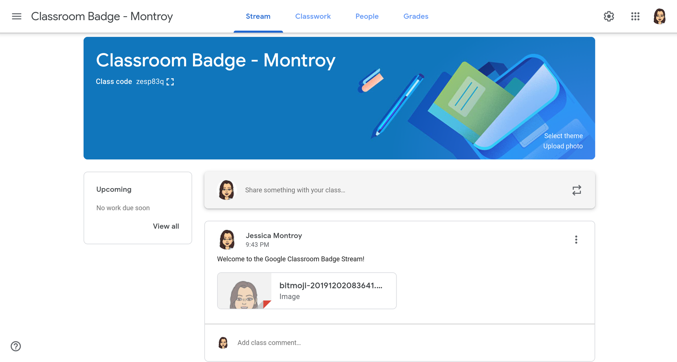Open post options three-dot menu
Image resolution: width=677 pixels, height=362 pixels.
pos(576,240)
